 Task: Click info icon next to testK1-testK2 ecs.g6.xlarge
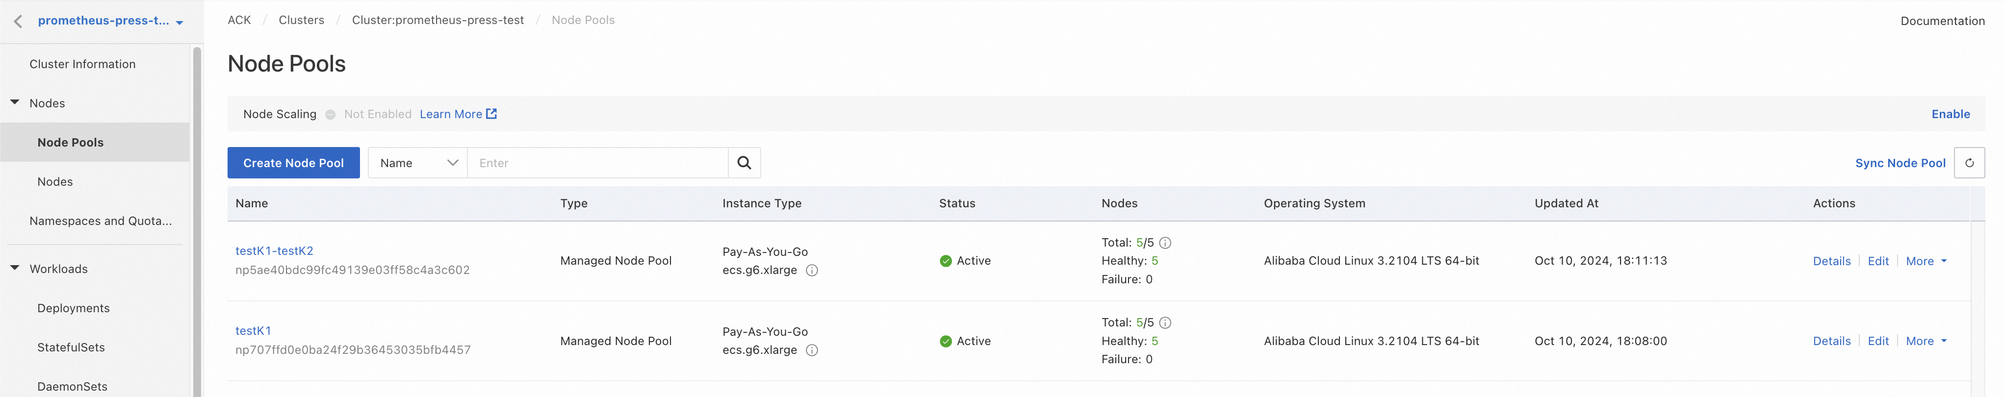tap(811, 271)
